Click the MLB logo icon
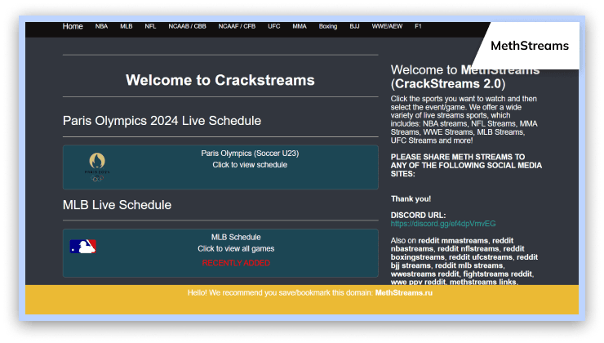The image size is (604, 343). click(x=82, y=247)
